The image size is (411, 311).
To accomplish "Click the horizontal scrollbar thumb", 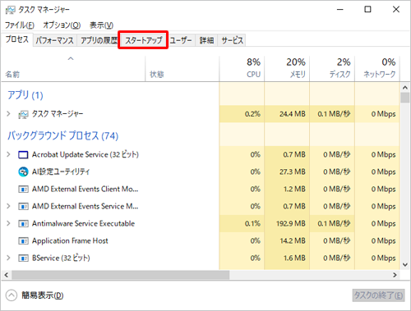I will pos(120,275).
